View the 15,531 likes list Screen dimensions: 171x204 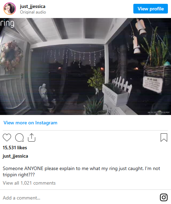click(15, 148)
